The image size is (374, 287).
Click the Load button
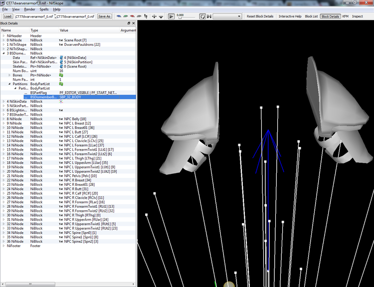(7, 16)
